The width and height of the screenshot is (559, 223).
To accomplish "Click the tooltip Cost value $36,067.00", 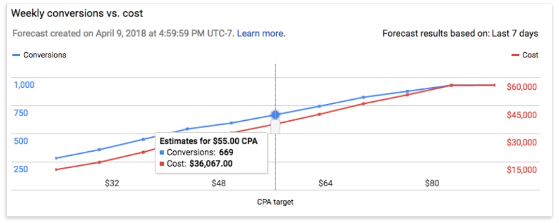I will 211,163.
